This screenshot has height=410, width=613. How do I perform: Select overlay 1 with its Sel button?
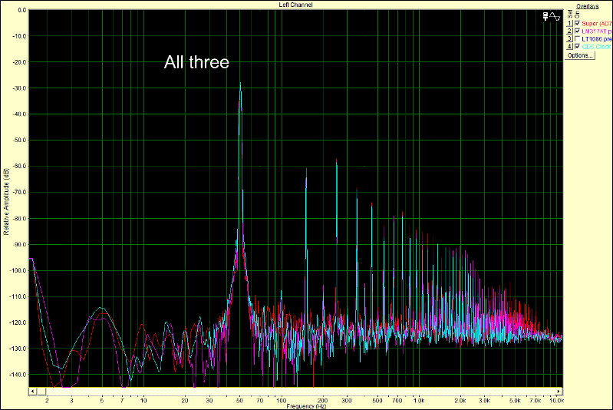coord(569,24)
